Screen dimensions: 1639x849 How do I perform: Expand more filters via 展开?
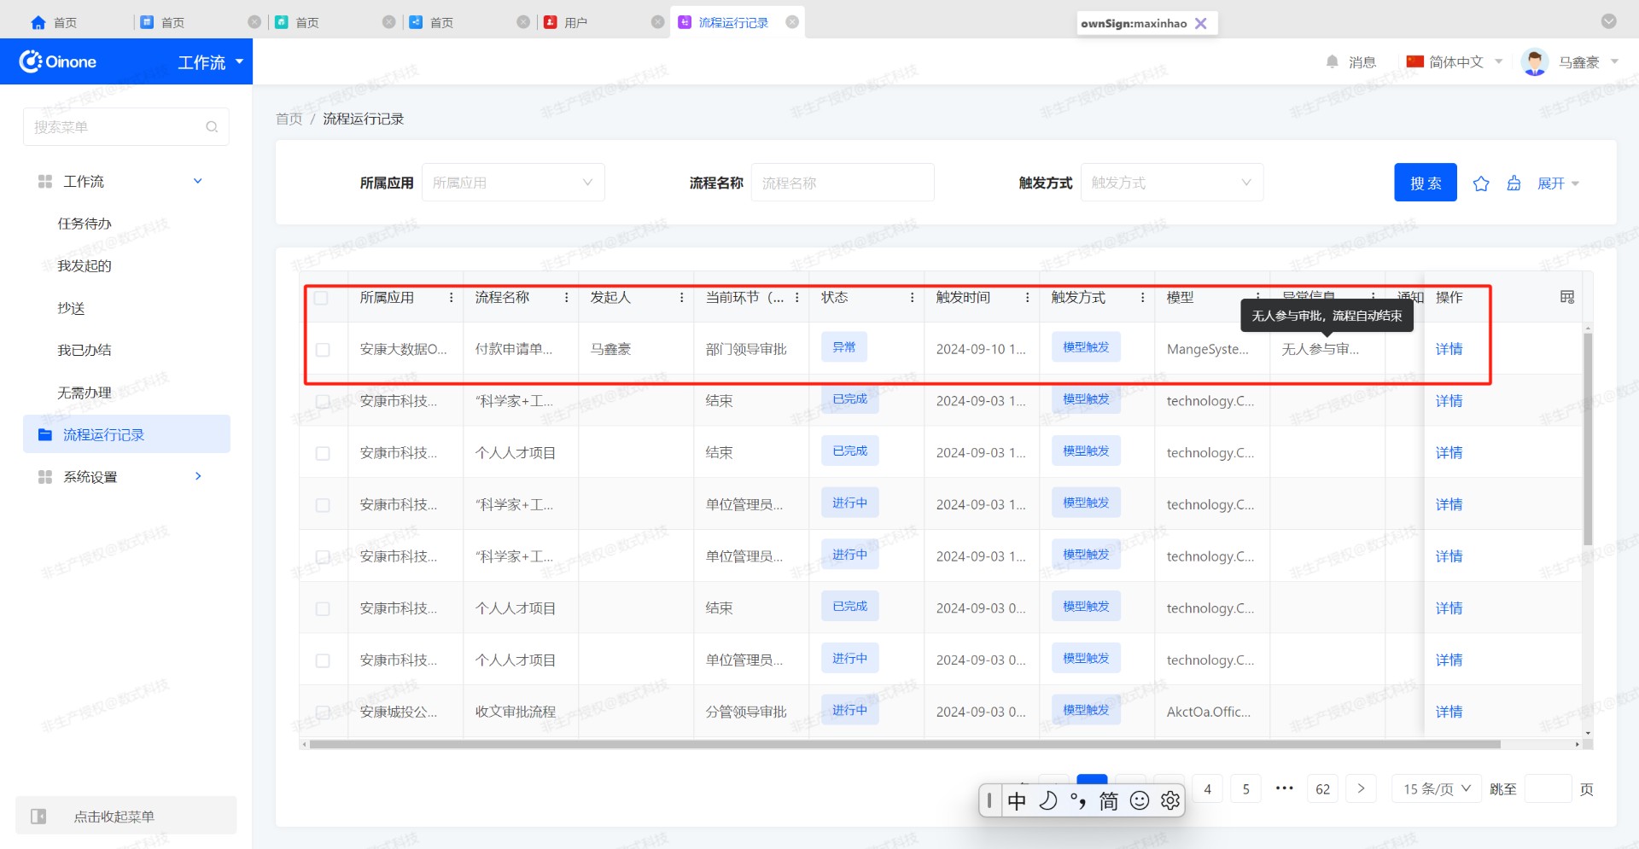click(1558, 183)
